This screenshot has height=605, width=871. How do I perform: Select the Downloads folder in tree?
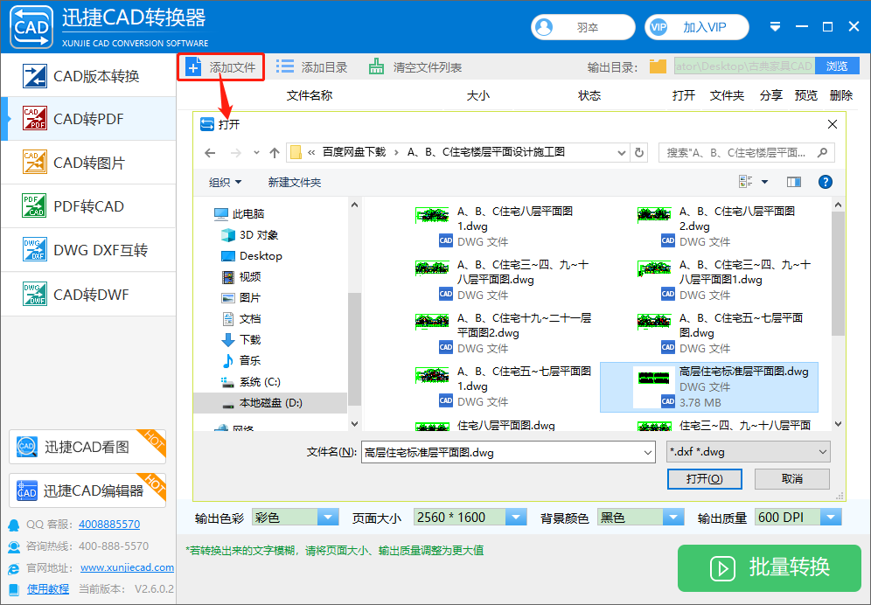(241, 339)
